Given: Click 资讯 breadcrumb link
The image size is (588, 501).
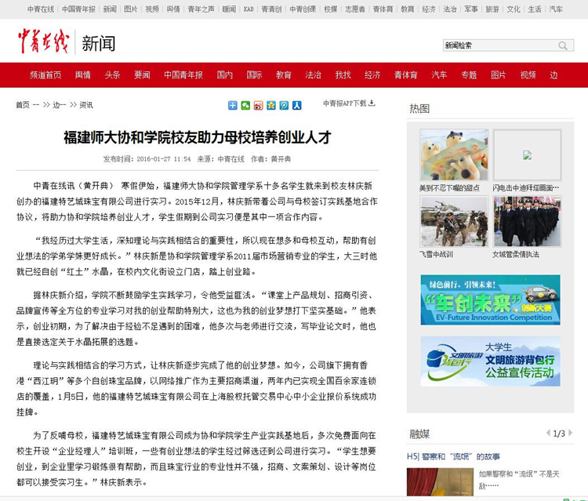Looking at the screenshot, I should click(86, 105).
